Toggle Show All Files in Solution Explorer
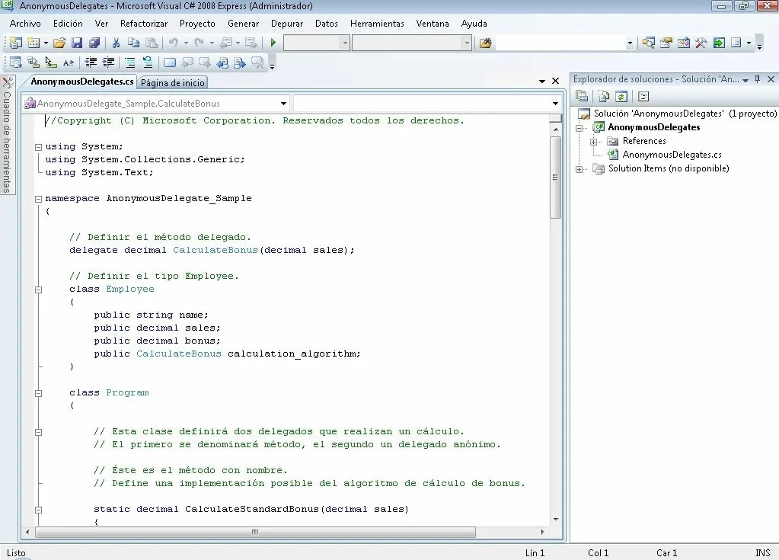 pos(604,97)
